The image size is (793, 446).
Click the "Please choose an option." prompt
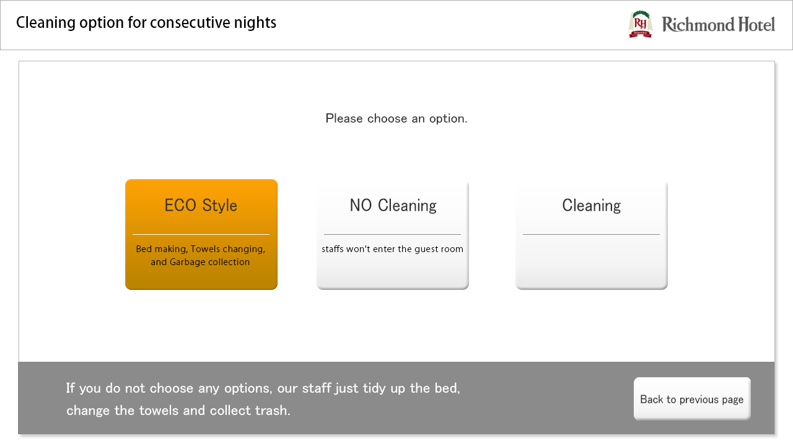(x=396, y=118)
